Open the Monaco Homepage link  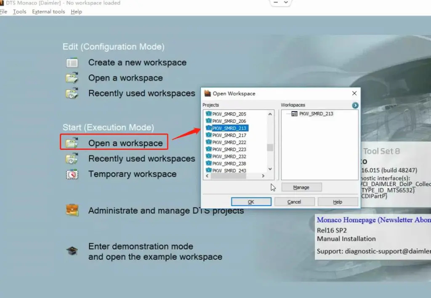374,220
